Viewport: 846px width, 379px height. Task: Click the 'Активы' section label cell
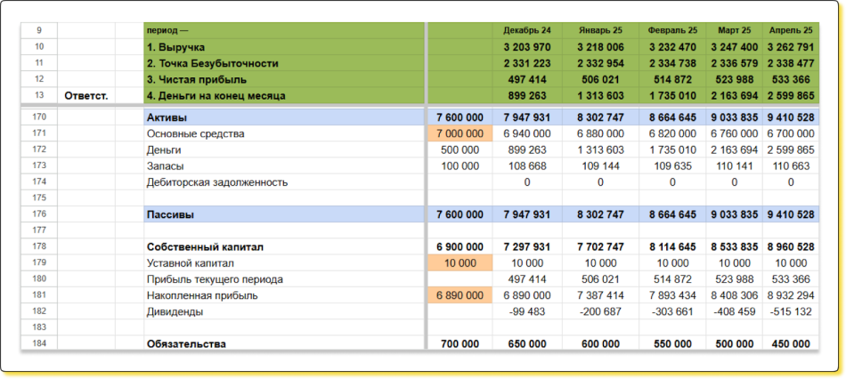[167, 117]
